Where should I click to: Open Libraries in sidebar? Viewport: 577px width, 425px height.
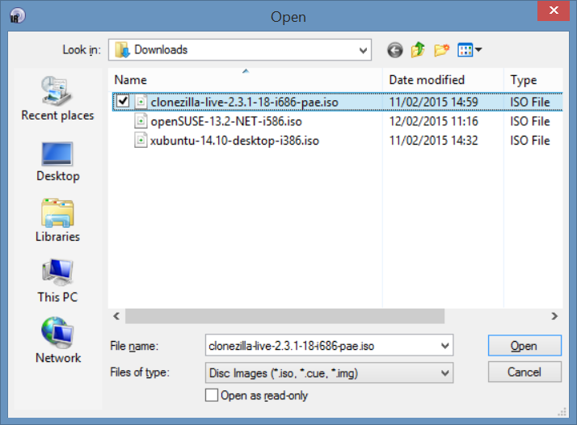pyautogui.click(x=57, y=221)
